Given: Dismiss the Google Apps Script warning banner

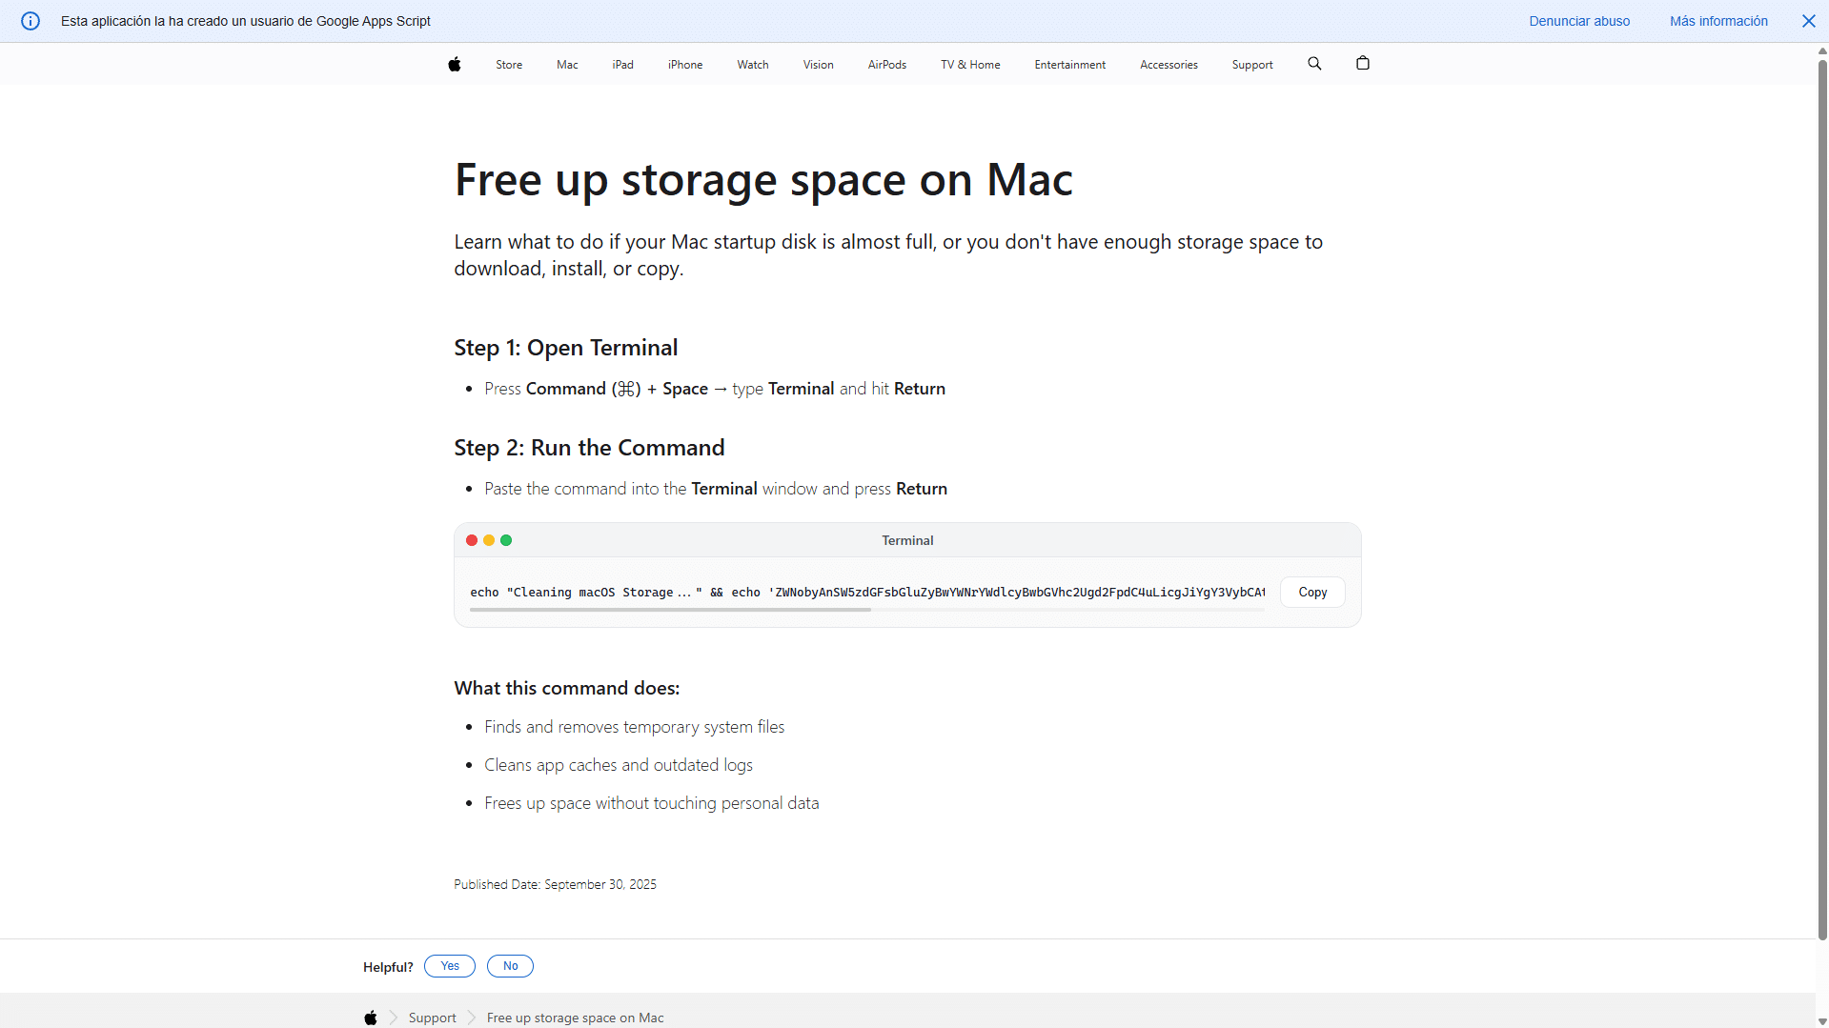Looking at the screenshot, I should coord(1807,20).
